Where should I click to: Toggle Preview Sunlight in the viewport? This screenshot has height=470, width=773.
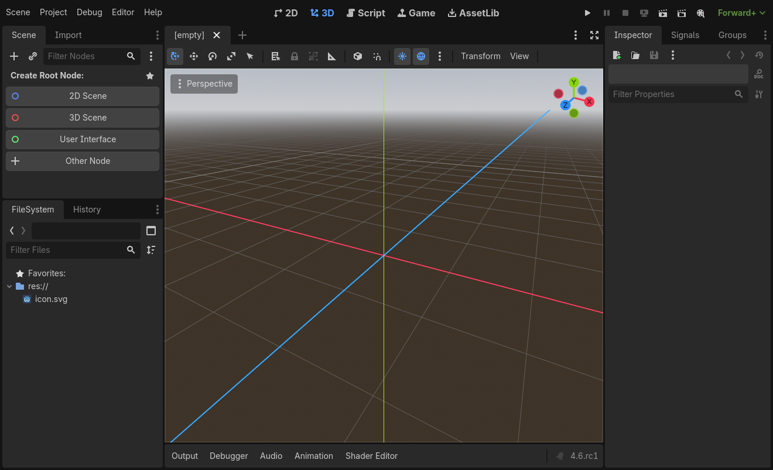pos(402,56)
